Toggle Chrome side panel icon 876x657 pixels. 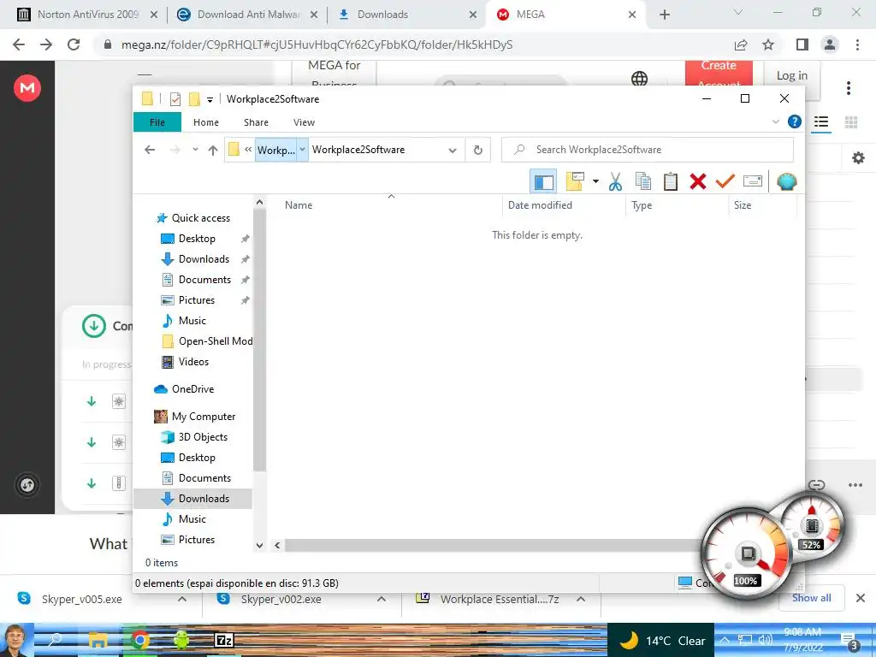point(802,44)
